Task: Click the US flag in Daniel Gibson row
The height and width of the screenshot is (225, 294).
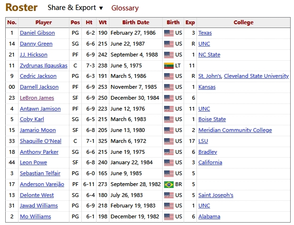Action: click(168, 33)
